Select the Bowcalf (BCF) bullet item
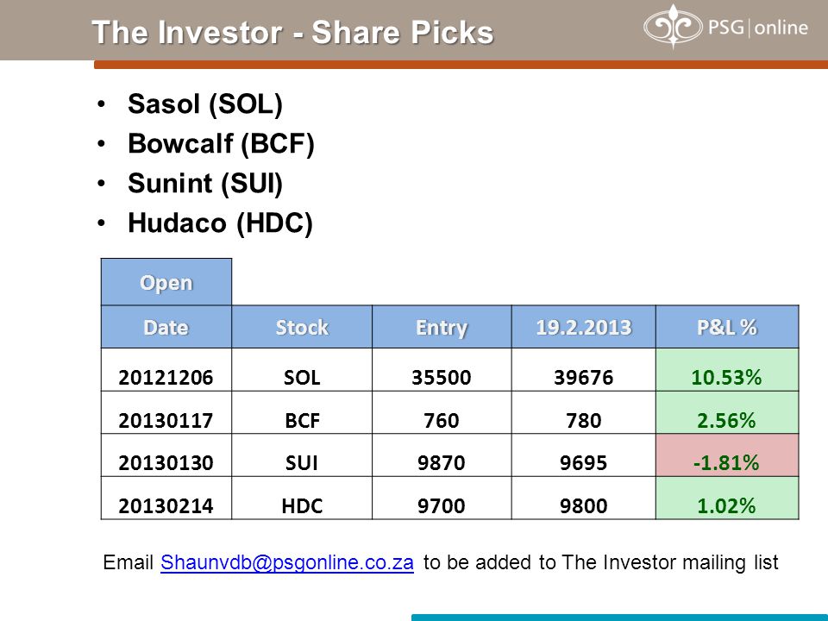 point(221,144)
